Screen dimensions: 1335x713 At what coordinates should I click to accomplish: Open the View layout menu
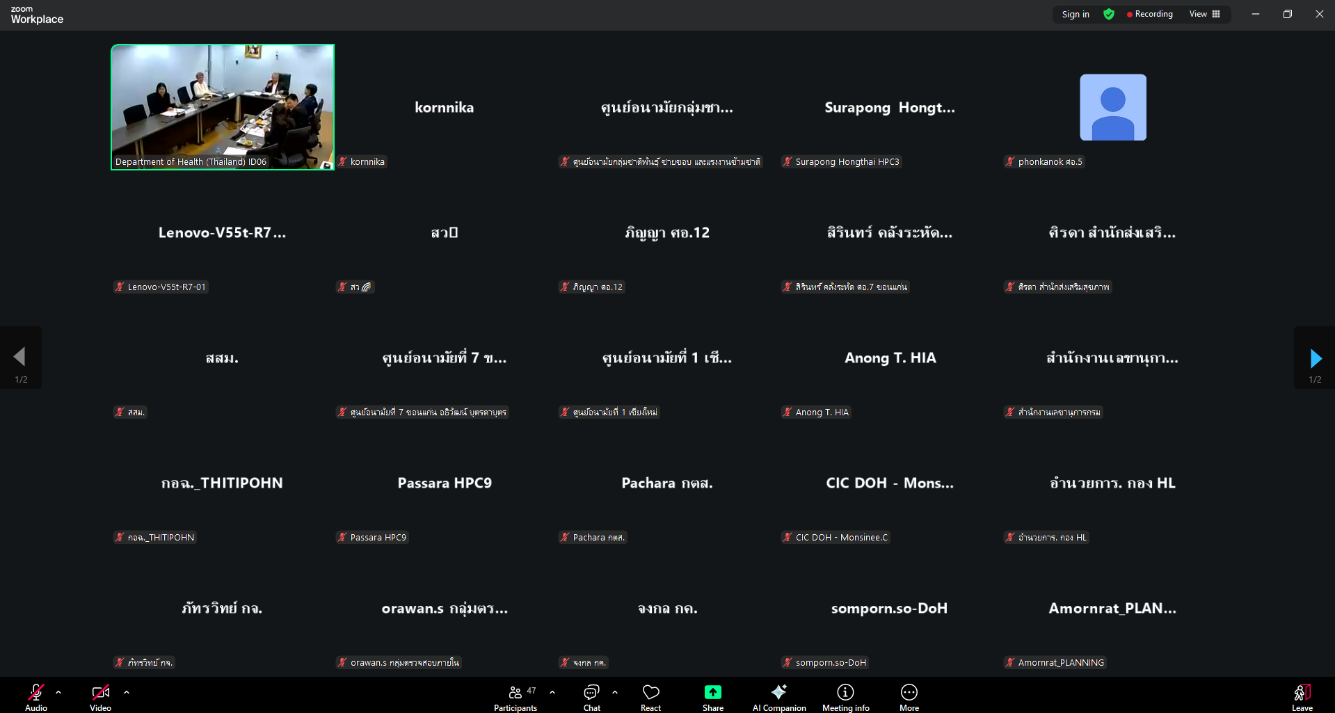(x=1205, y=14)
